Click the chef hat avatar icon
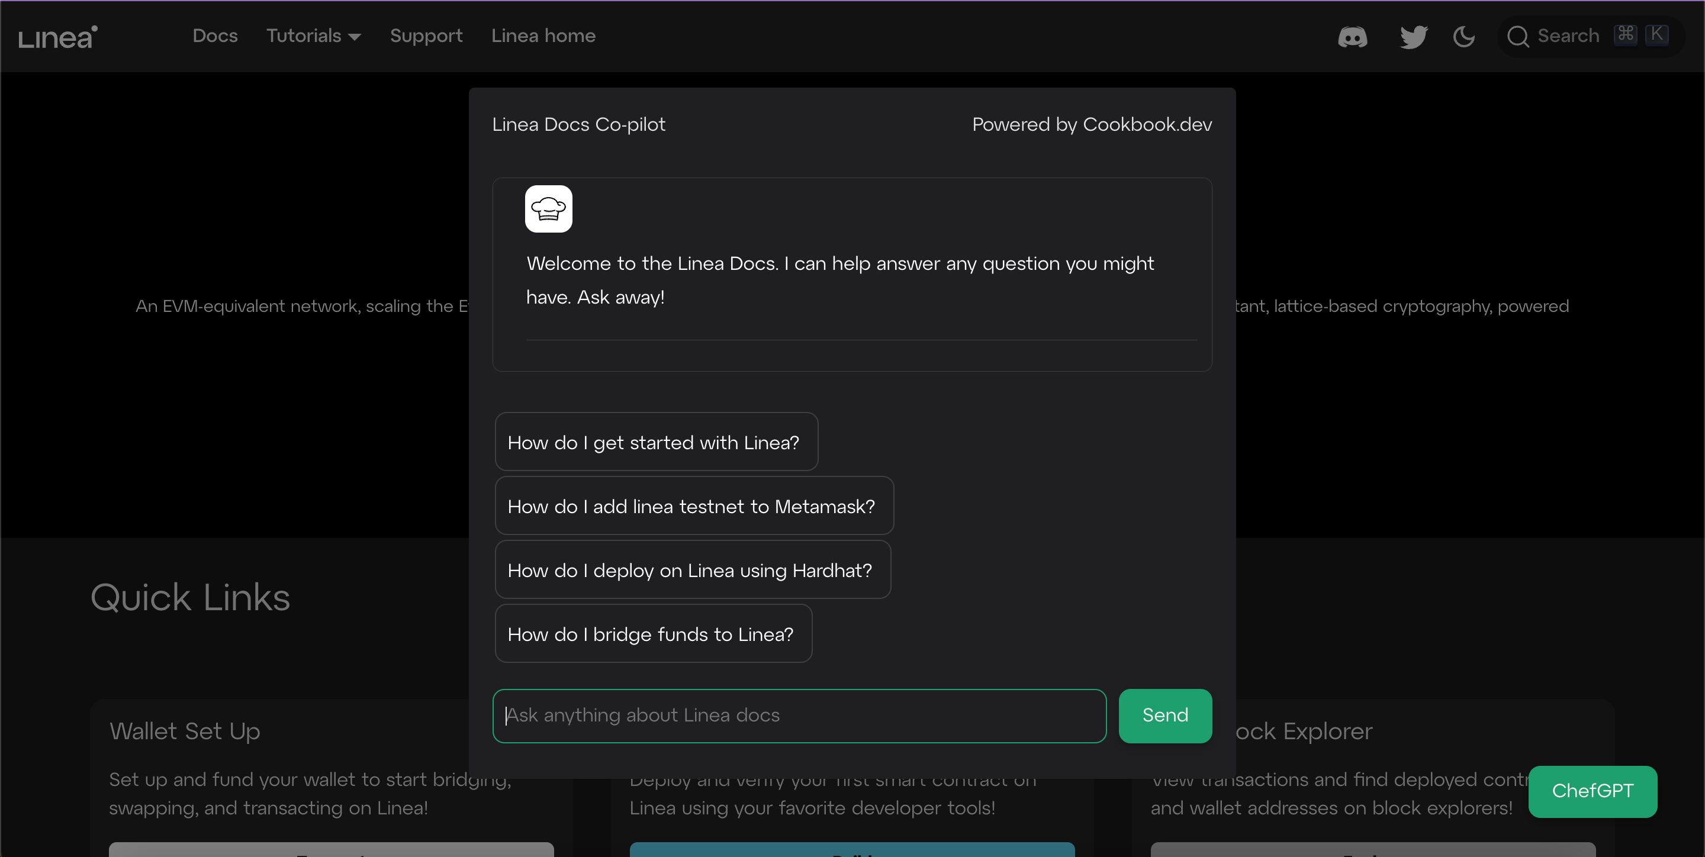 (x=549, y=208)
